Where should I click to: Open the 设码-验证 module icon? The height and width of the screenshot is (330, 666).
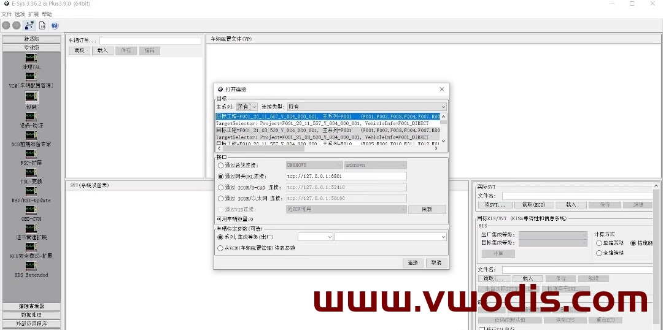31,117
